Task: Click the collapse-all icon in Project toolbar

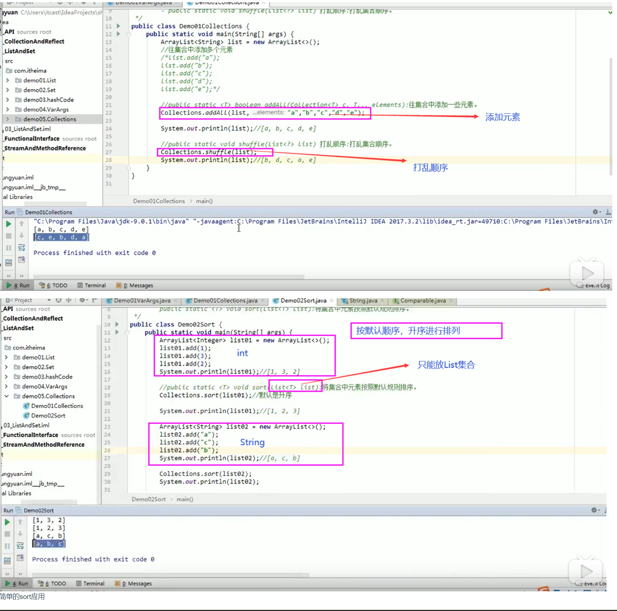Action: point(69,300)
